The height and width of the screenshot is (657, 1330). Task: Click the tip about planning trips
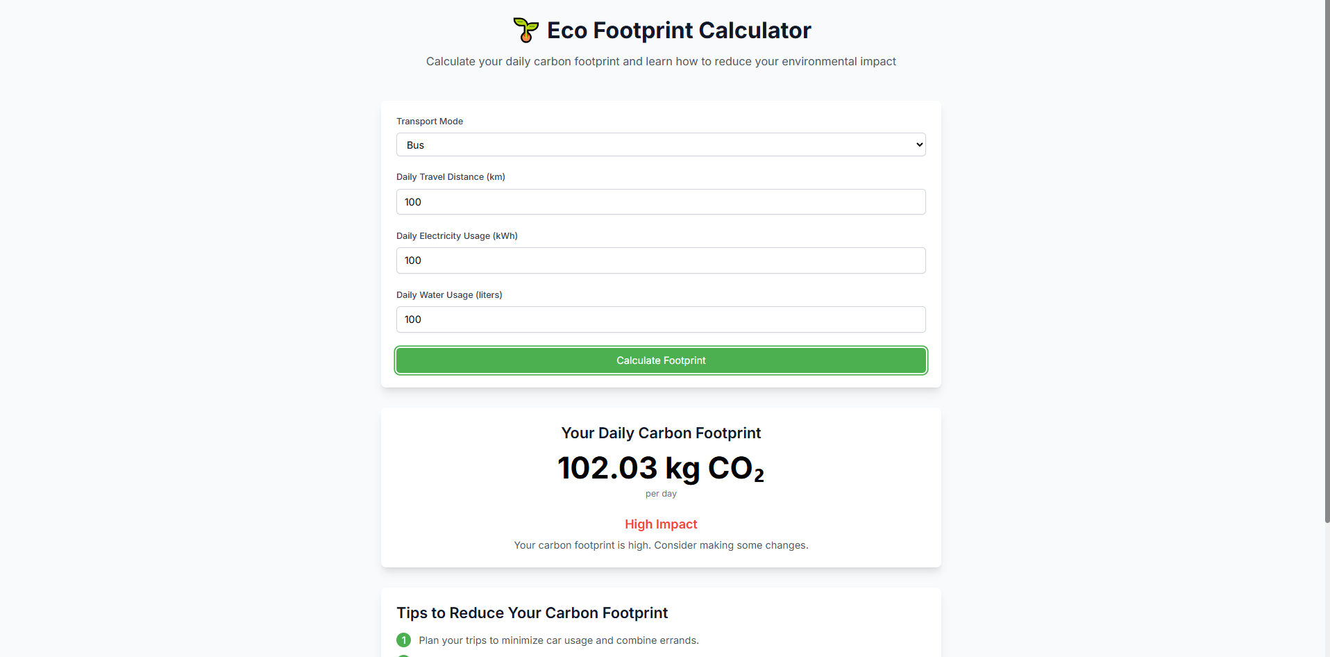pyautogui.click(x=559, y=640)
